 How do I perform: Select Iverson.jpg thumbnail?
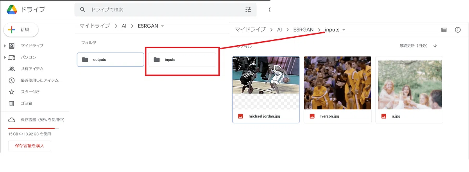tap(338, 82)
